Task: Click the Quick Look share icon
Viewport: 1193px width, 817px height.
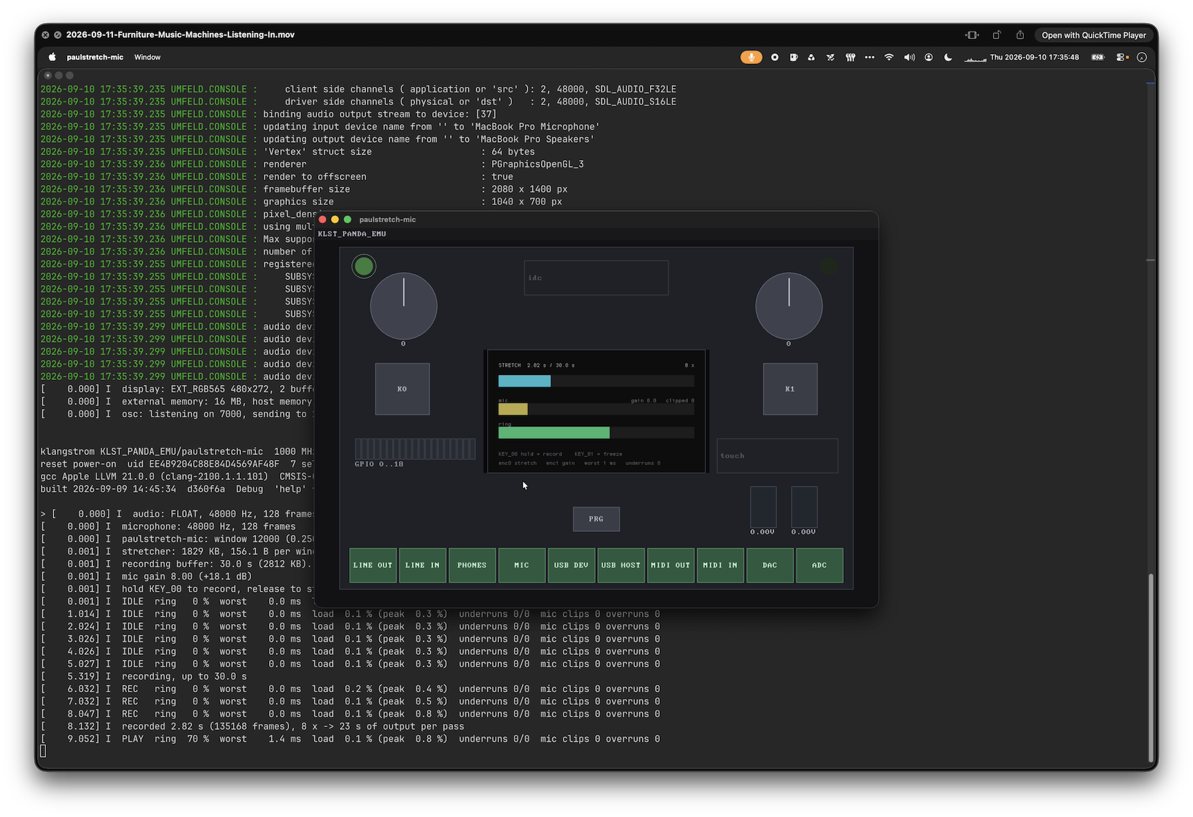Action: point(1020,35)
